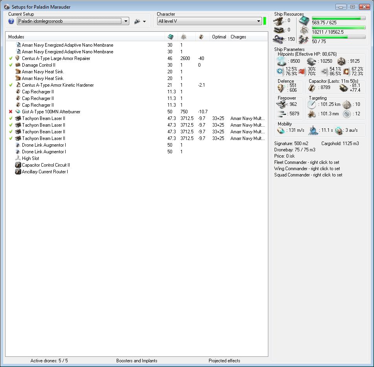Activate the Gist A-Type 100MN Afterburner red X
The height and width of the screenshot is (367, 374).
click(11, 112)
